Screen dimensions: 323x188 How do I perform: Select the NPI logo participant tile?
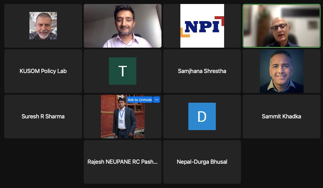[202, 26]
